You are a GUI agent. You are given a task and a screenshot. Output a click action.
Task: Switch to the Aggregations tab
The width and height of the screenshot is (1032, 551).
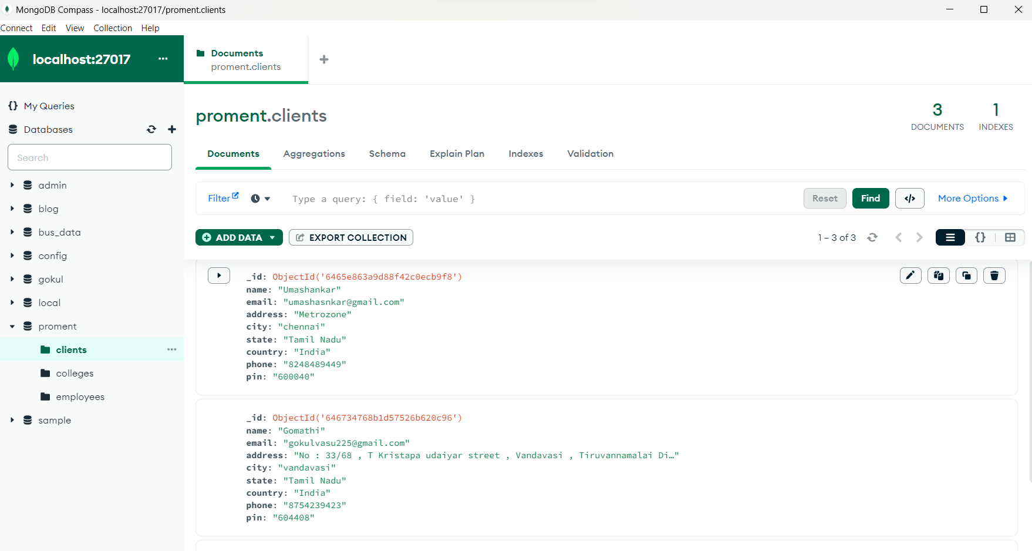314,153
